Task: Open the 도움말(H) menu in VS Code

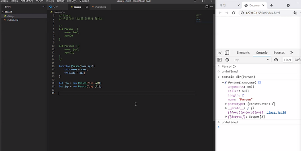Action: [x=84, y=1]
